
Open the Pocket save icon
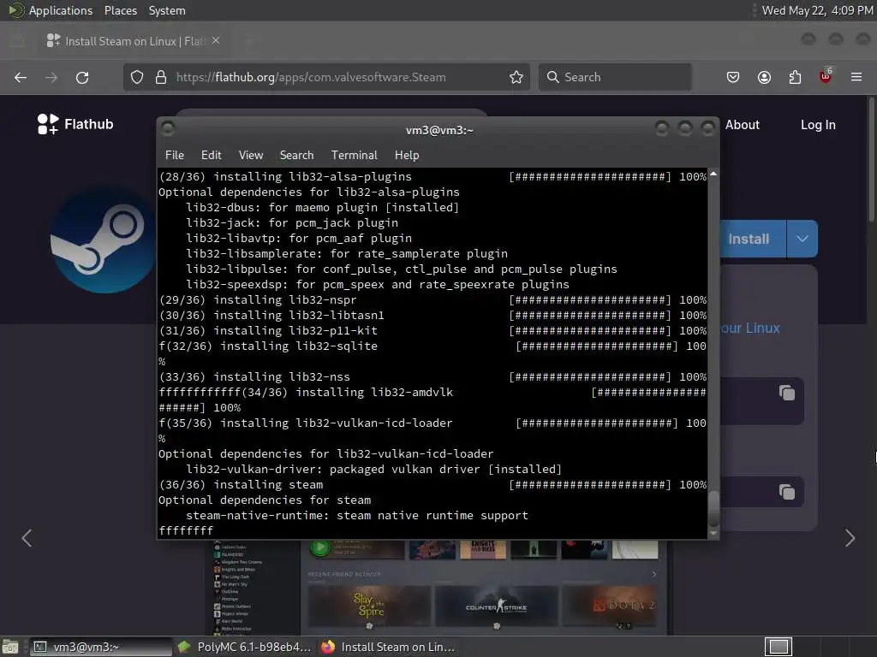click(x=733, y=77)
